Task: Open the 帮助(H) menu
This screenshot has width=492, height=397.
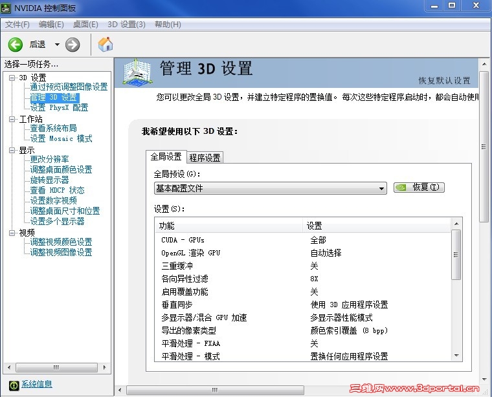Action: pyautogui.click(x=168, y=25)
